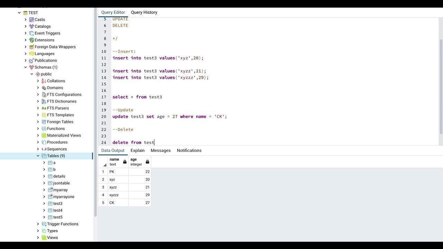Click the Trigger Functions icon

[x=44, y=224]
